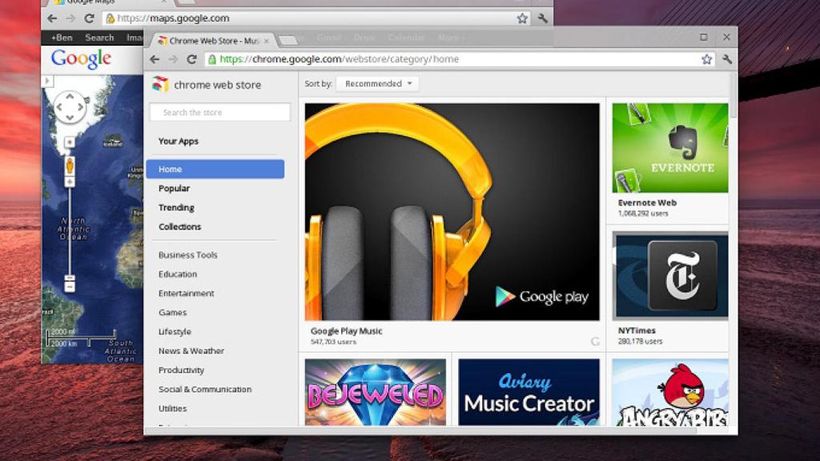Image resolution: width=820 pixels, height=461 pixels.
Task: Click the forward navigation arrow
Action: pos(173,58)
